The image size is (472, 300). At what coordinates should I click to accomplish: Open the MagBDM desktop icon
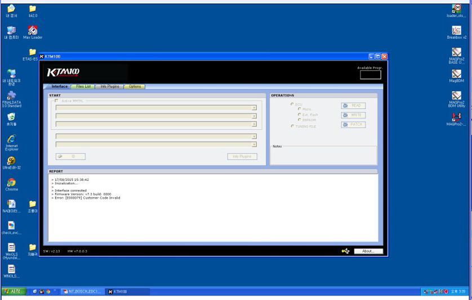[456, 76]
